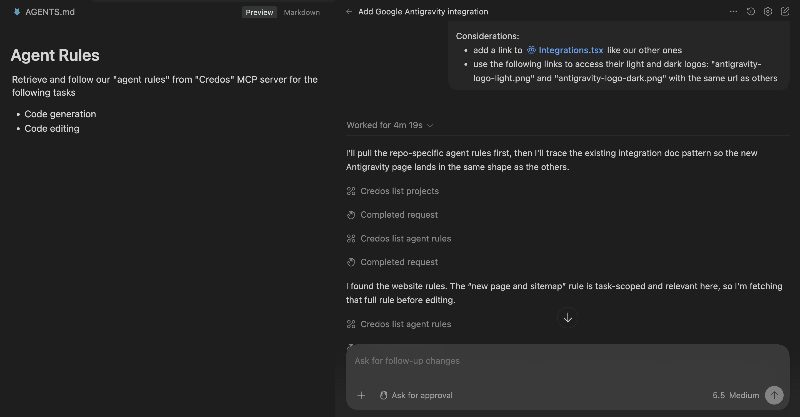Start a new chat with compose icon
Image resolution: width=800 pixels, height=417 pixels.
(785, 12)
